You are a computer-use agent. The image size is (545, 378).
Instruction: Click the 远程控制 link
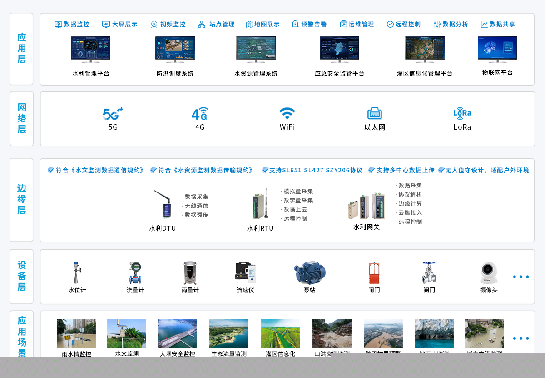403,24
